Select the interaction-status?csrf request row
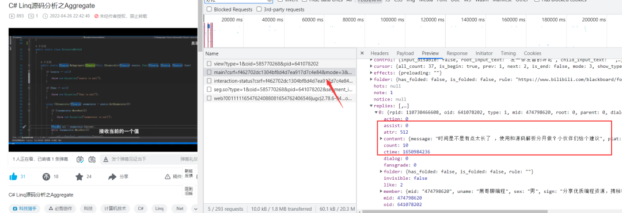The height and width of the screenshot is (213, 622). point(279,80)
